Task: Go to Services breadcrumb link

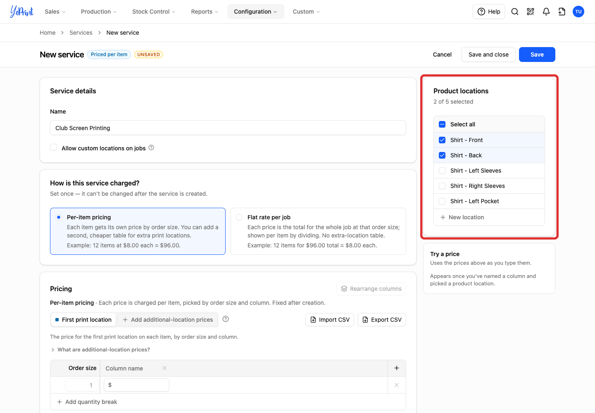Action: coord(81,33)
